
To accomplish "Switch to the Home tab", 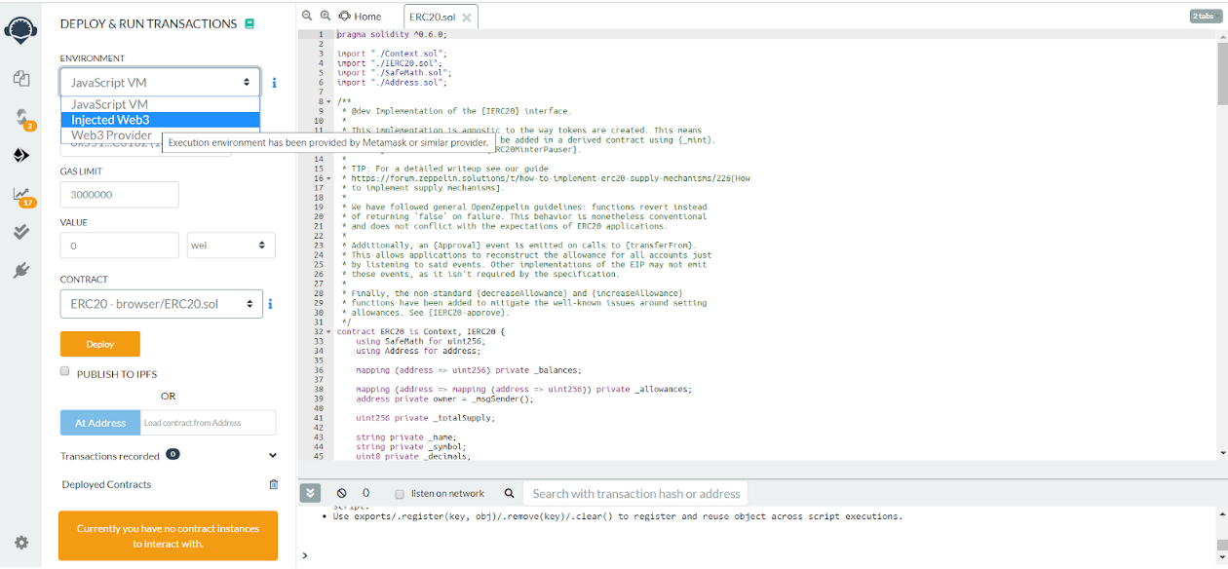I will (x=361, y=17).
